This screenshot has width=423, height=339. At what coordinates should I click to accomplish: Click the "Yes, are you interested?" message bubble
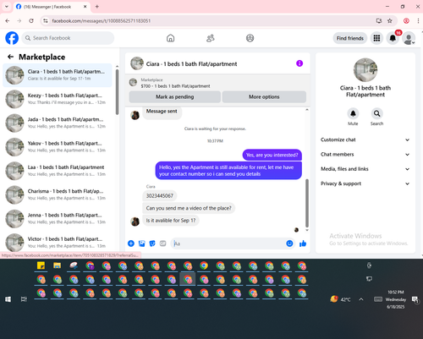click(272, 155)
